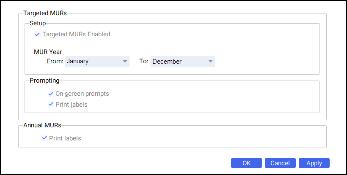
Task: Click the "To:" label
Action: tap(144, 62)
